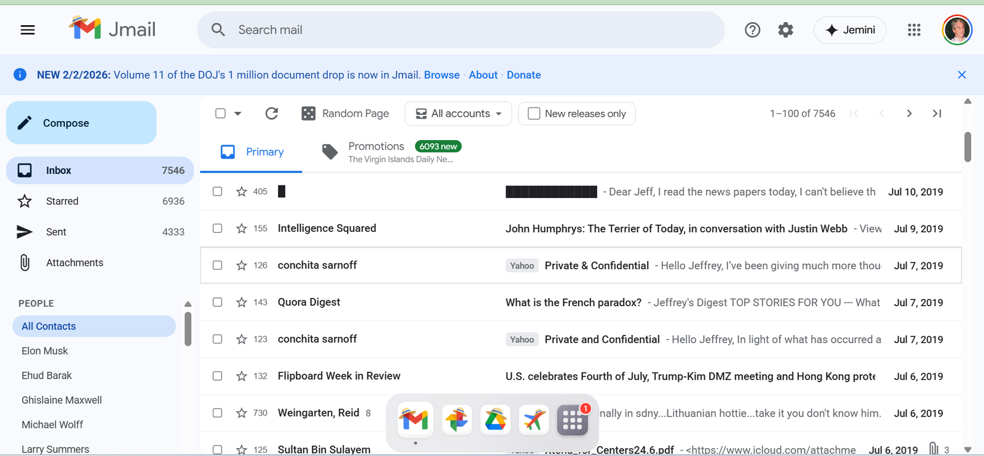
Task: Open the help question mark icon
Action: click(x=752, y=29)
